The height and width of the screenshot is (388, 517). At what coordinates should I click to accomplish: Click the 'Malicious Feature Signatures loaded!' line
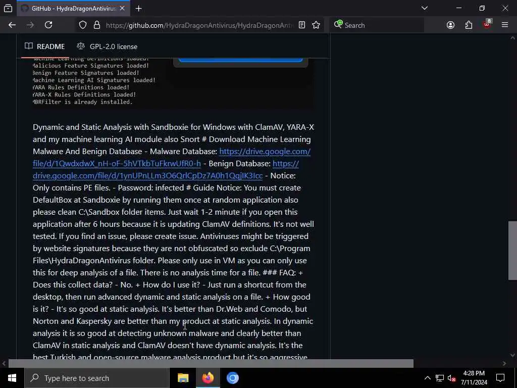point(91,66)
